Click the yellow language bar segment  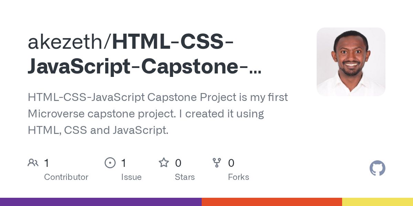[x=377, y=202]
